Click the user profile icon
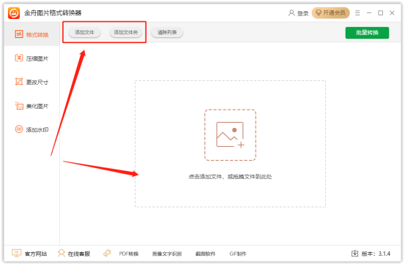The width and height of the screenshot is (405, 266). click(x=291, y=13)
